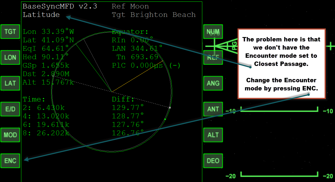Click the Latitude mode label

tap(41, 15)
